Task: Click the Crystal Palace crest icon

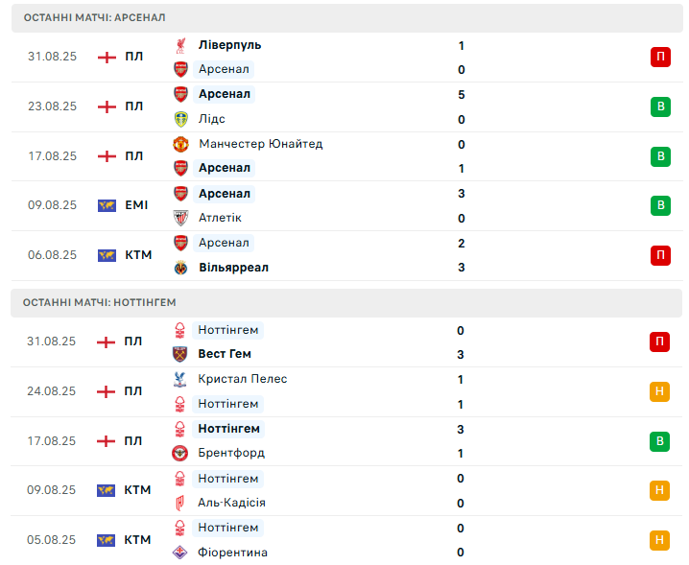Action: coord(180,379)
